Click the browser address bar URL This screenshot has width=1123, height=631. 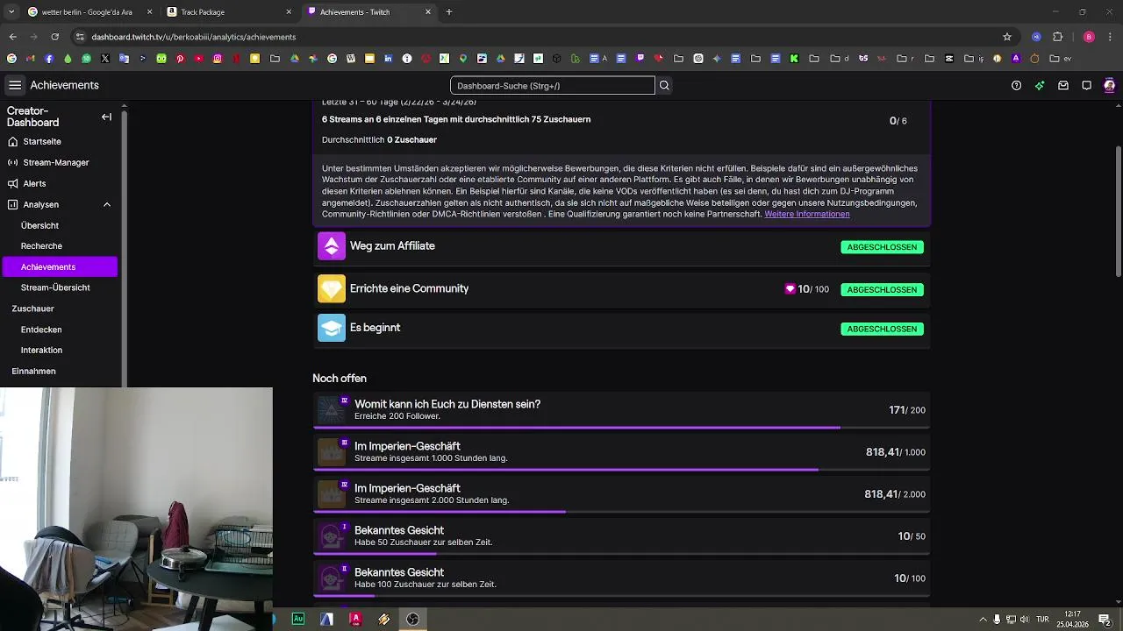[193, 37]
